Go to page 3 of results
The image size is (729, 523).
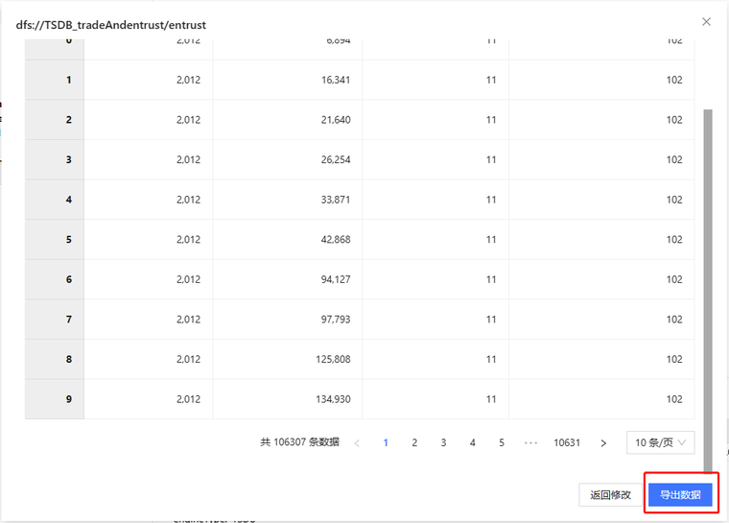click(x=443, y=443)
